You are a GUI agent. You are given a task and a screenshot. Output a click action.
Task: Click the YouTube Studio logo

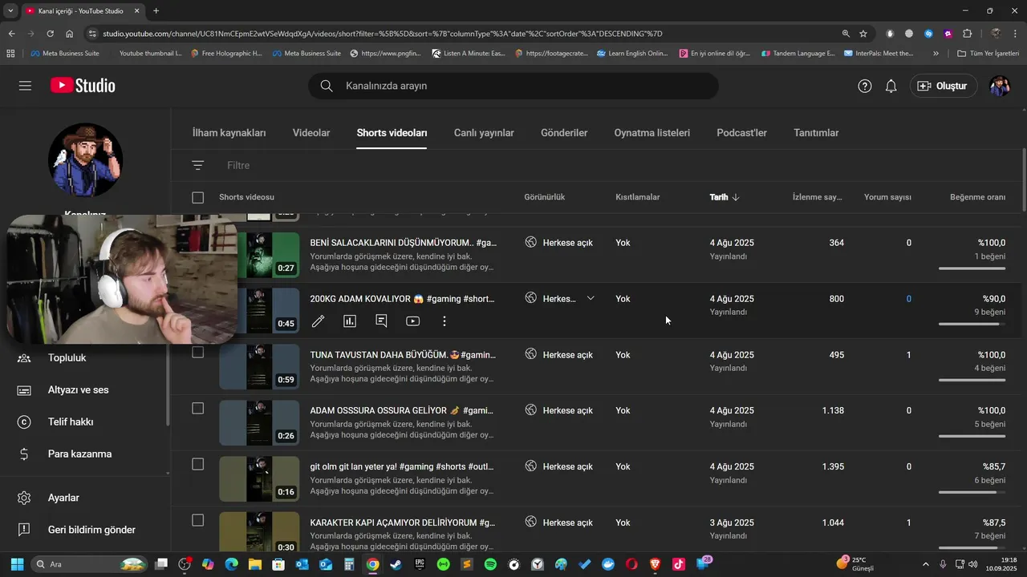(x=83, y=86)
